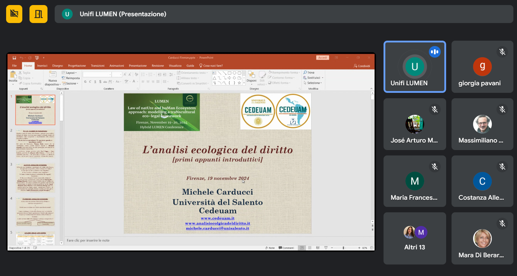
Task: Switch to the Animazioni tab
Action: [117, 66]
